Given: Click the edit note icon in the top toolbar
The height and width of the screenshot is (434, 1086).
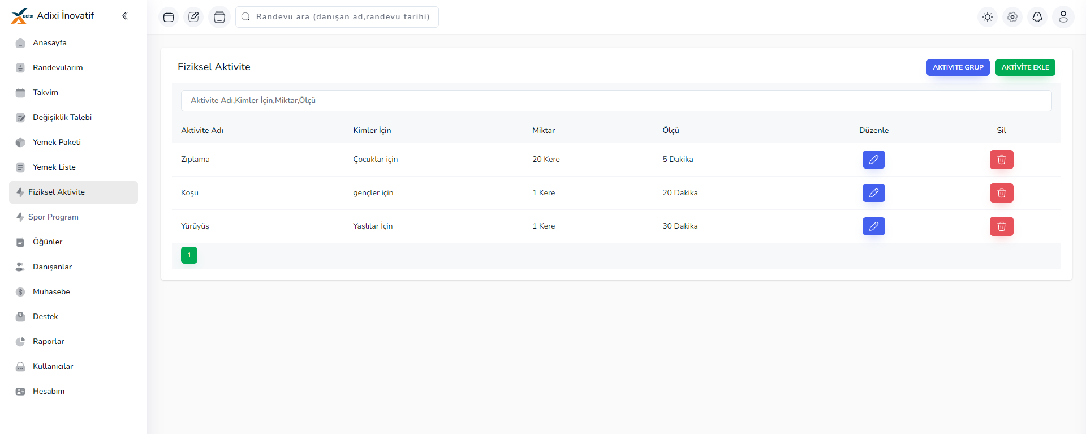Looking at the screenshot, I should pos(193,17).
